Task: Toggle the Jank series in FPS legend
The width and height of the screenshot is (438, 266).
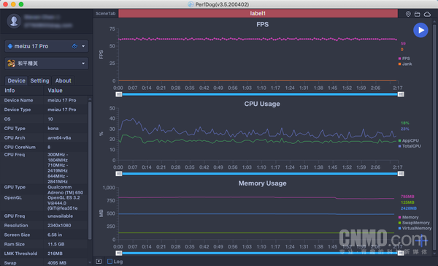Action: [x=405, y=64]
